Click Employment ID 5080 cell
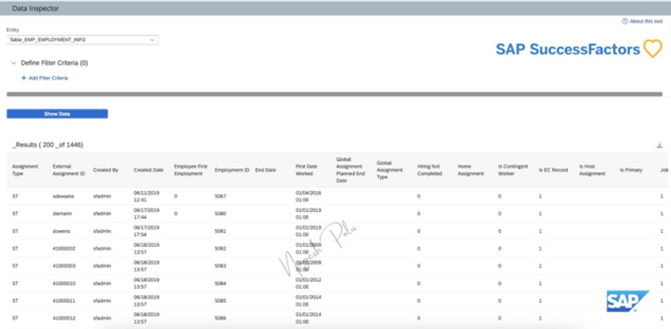Viewport: 671px width, 329px height. coord(220,213)
